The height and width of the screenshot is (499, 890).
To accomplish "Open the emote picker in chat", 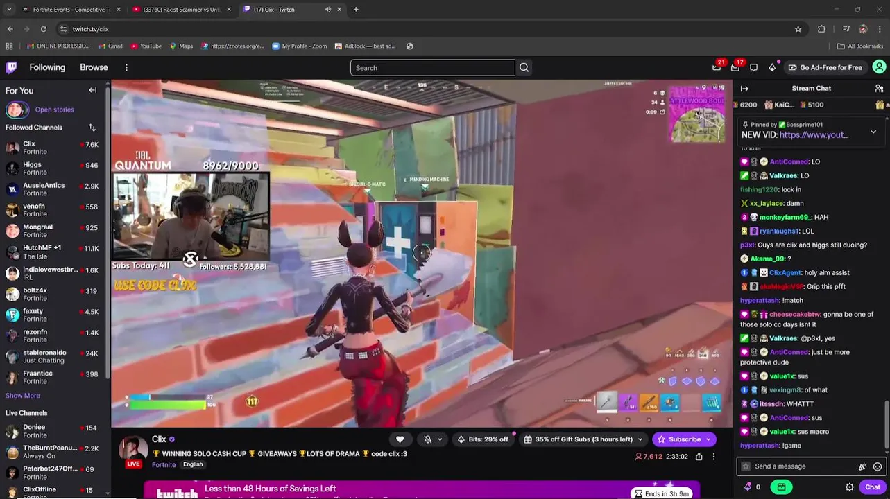I will tap(878, 466).
